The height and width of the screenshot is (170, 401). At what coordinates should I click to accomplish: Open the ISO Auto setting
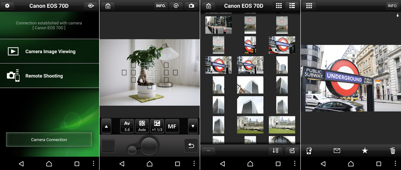tap(142, 126)
